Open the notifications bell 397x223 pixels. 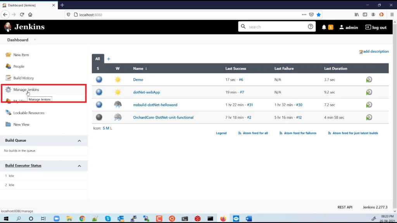tap(324, 27)
